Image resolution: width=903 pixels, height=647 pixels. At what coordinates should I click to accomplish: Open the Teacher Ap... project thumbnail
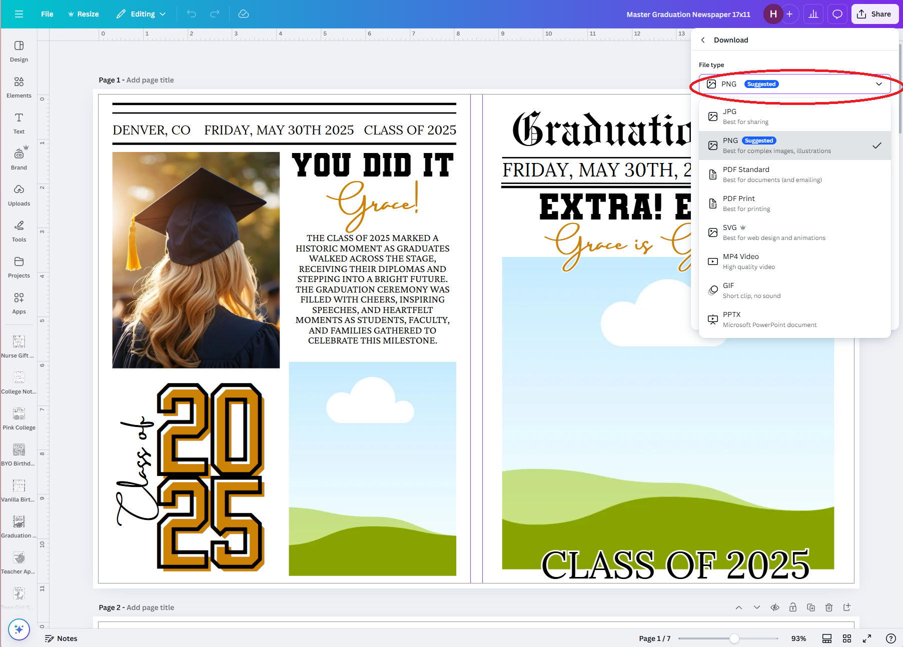point(19,562)
